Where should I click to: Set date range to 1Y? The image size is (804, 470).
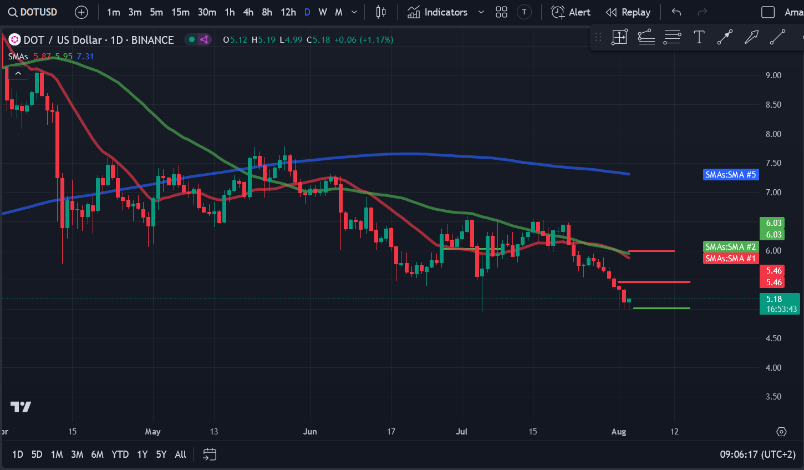click(x=143, y=454)
